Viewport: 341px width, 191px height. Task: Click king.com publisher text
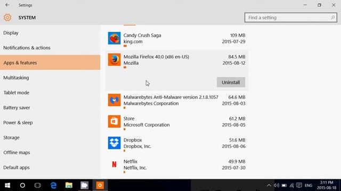[133, 41]
